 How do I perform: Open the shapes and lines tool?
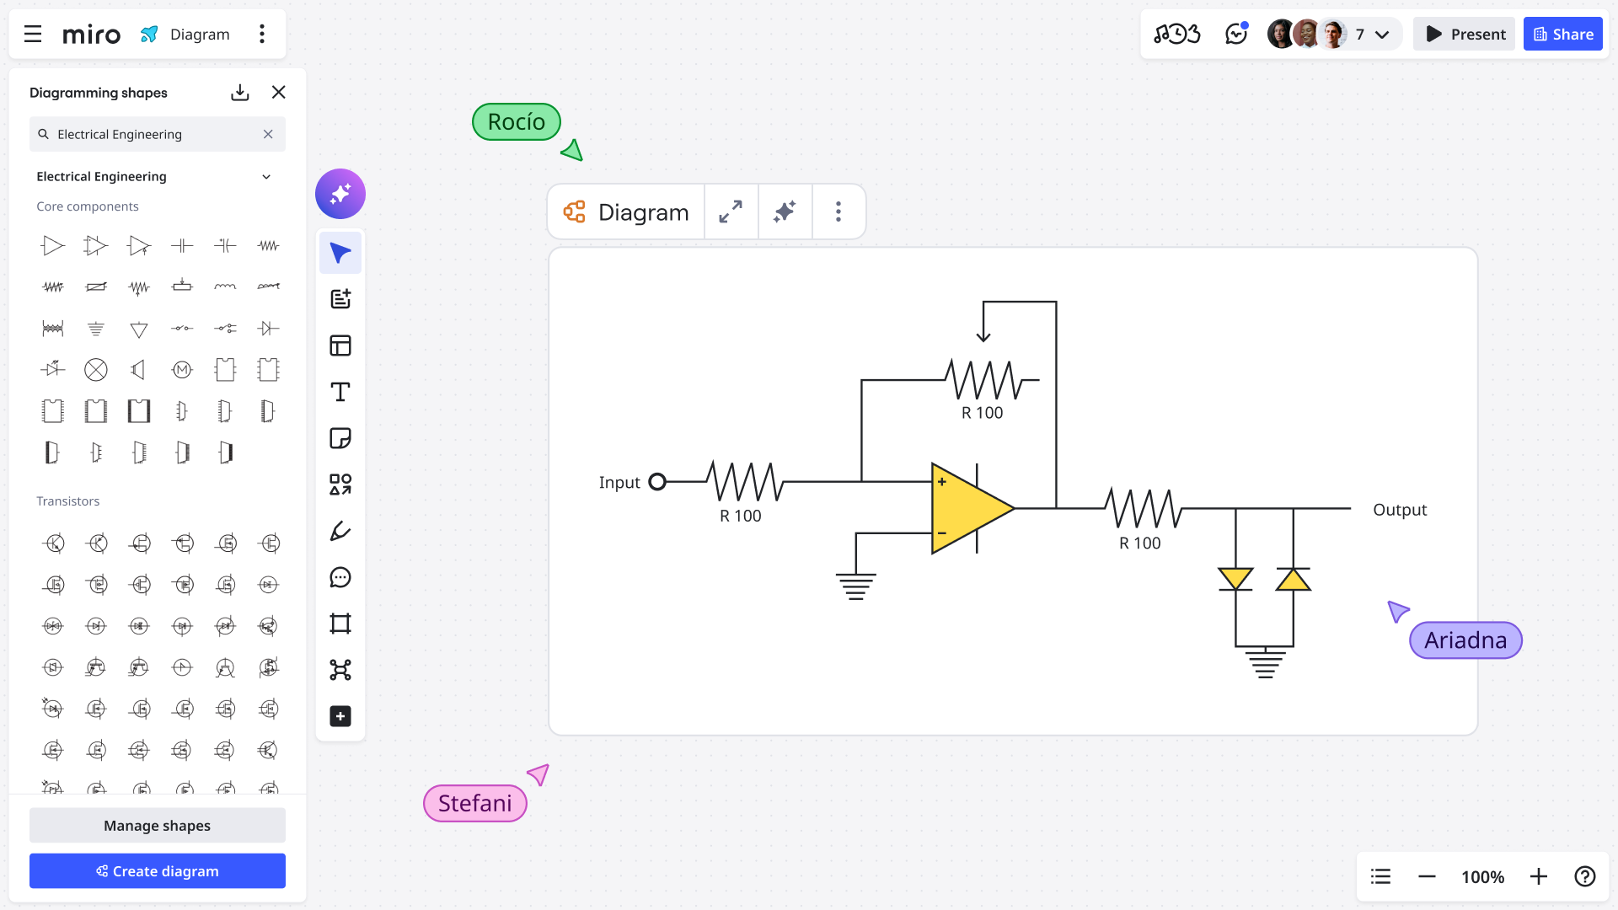point(340,484)
